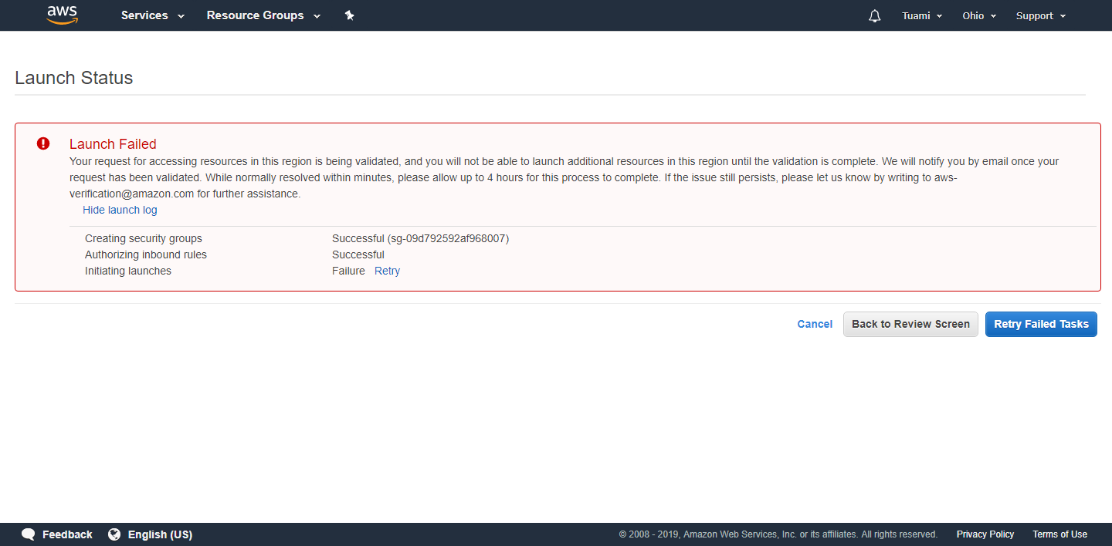1112x546 pixels.
Task: Open the Terms of Use link
Action: coord(1059,534)
